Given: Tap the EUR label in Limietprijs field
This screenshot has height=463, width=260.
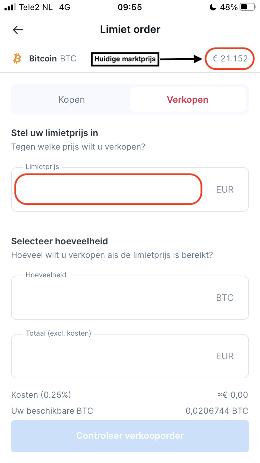Looking at the screenshot, I should tap(225, 190).
